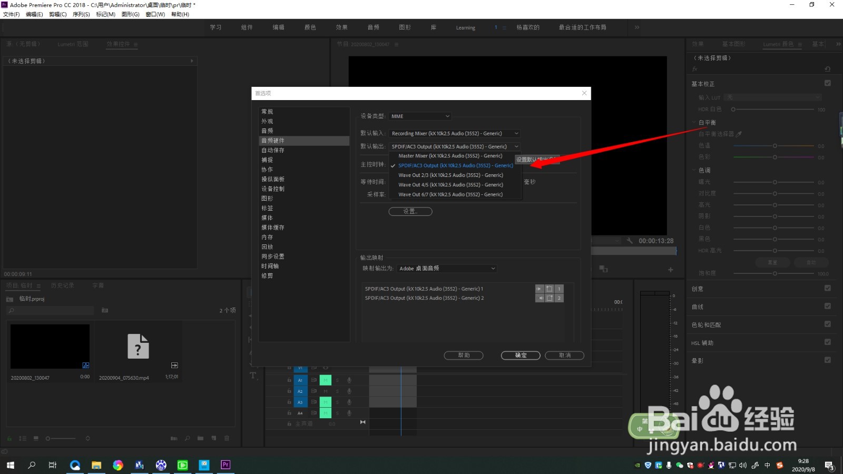Click the voice-over microphone on track A1
The height and width of the screenshot is (474, 843).
pyautogui.click(x=349, y=380)
